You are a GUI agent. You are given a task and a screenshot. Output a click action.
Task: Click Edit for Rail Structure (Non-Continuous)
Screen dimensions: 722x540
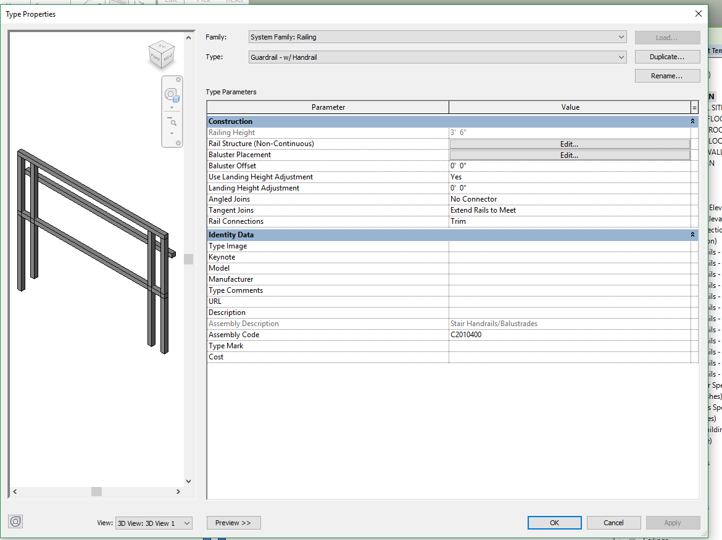[x=569, y=144]
